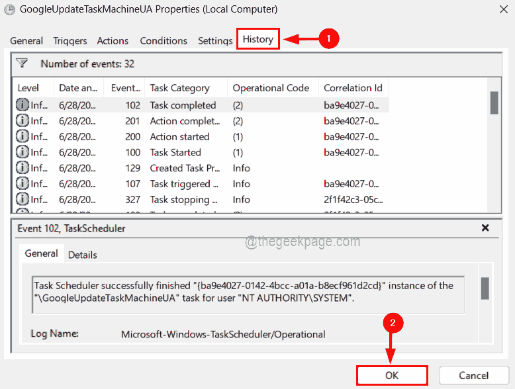Click Info code in event 129 row

pyautogui.click(x=242, y=168)
